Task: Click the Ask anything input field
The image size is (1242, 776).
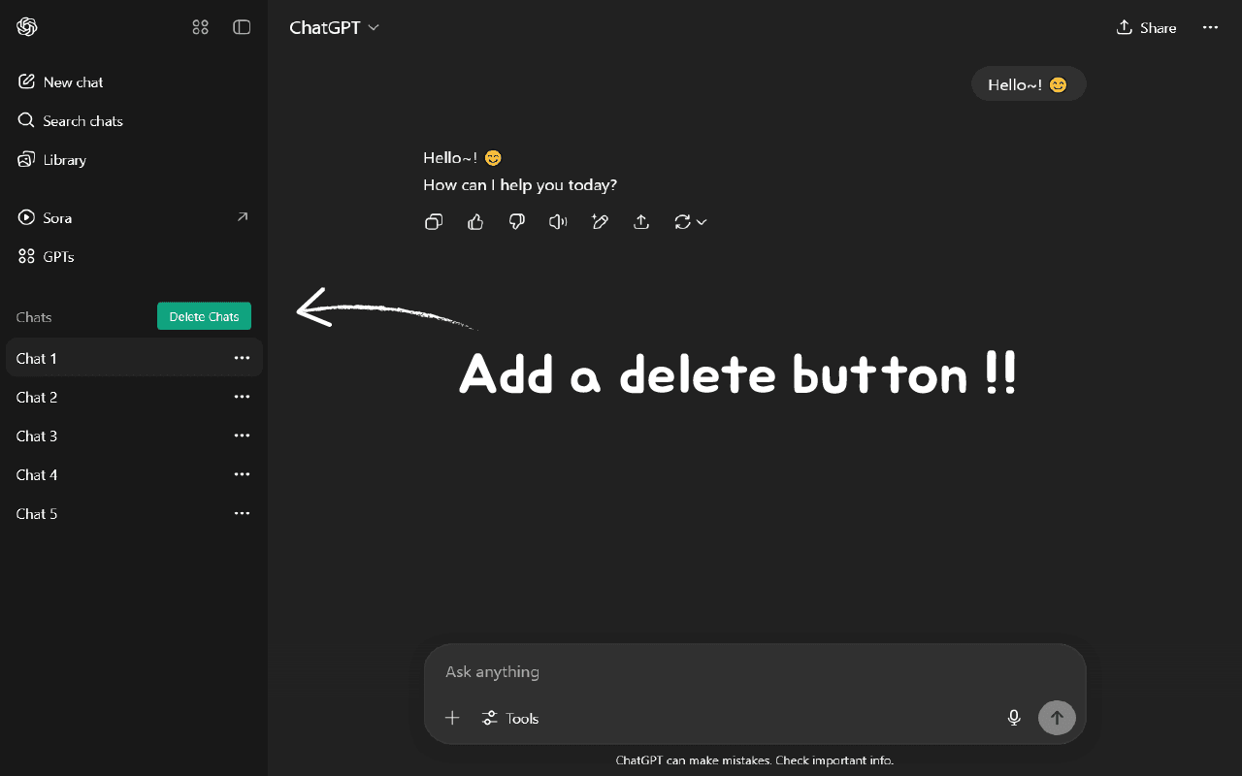Action: coord(755,671)
